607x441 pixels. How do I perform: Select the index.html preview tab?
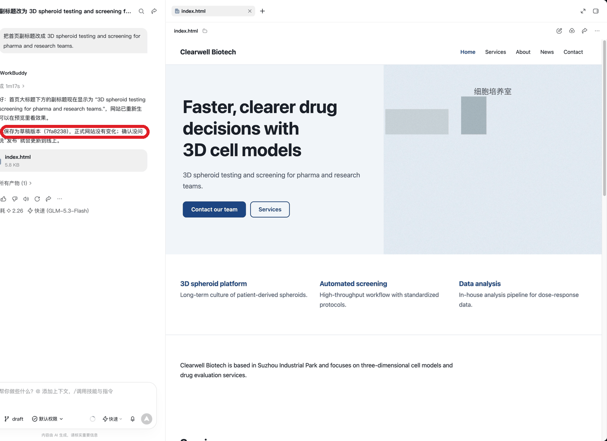(x=213, y=11)
